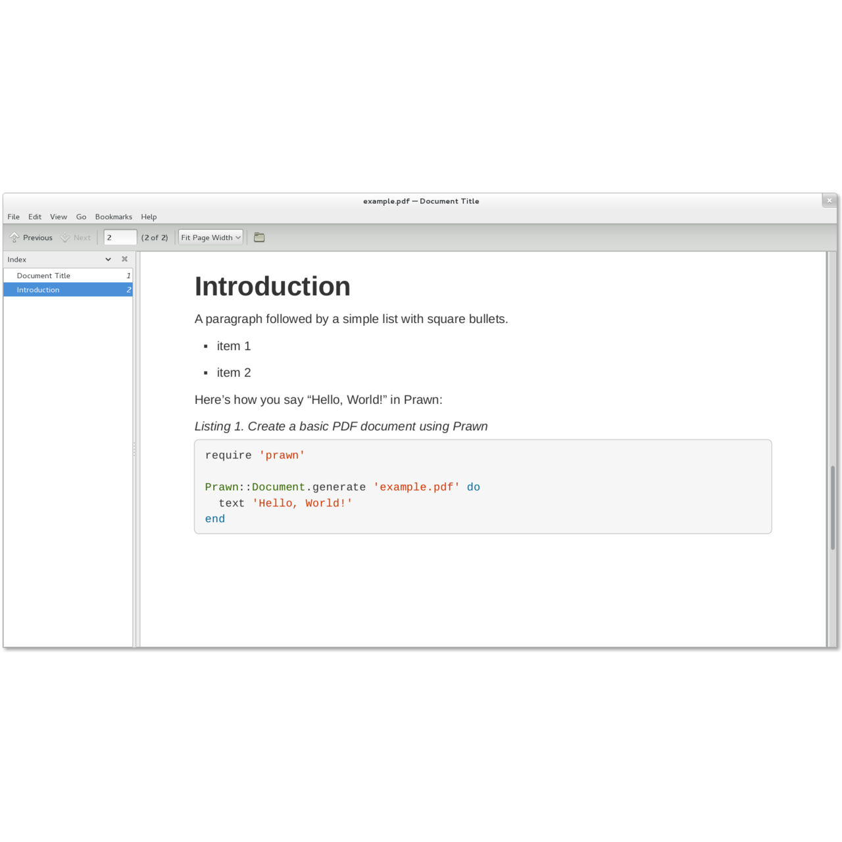
Task: Open the Go menu
Action: pyautogui.click(x=81, y=216)
